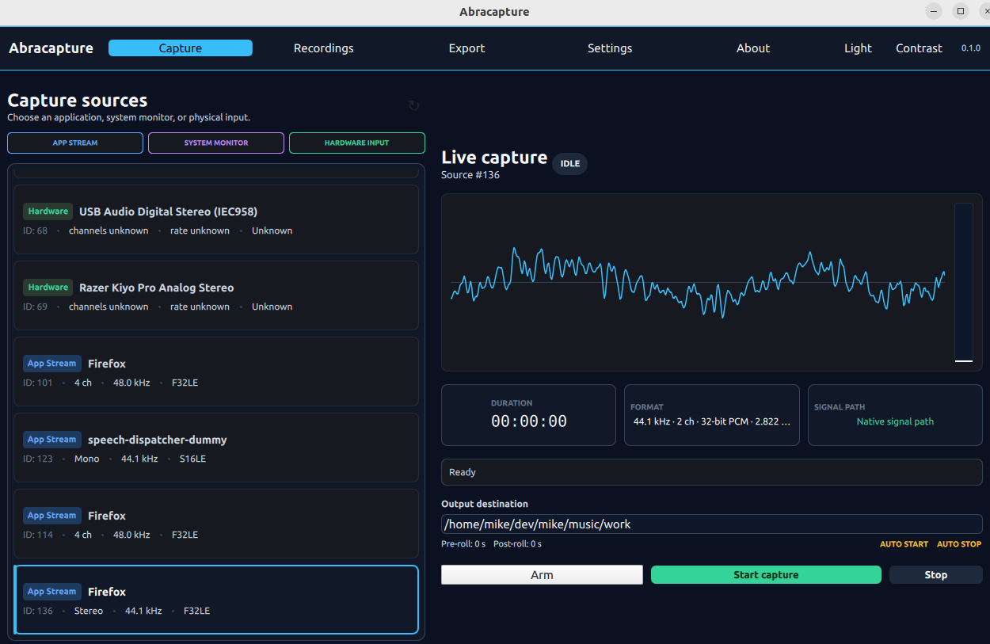
Task: Click the Format 44.1 kHz value
Action: point(711,421)
